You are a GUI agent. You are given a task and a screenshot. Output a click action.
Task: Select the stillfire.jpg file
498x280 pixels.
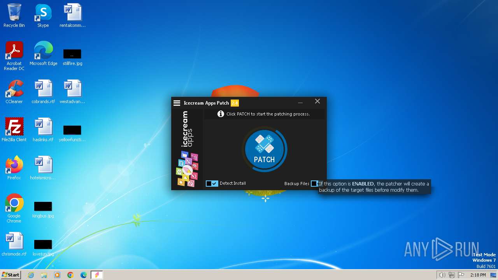pos(72,56)
